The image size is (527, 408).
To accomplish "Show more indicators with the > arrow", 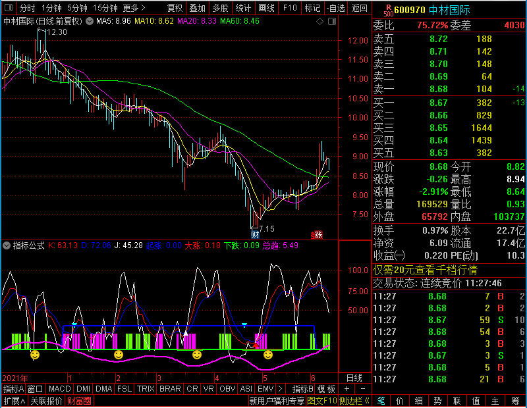I will pos(281,389).
